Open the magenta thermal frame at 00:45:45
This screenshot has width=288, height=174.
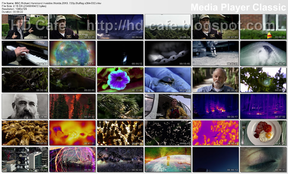pyautogui.click(x=216, y=133)
